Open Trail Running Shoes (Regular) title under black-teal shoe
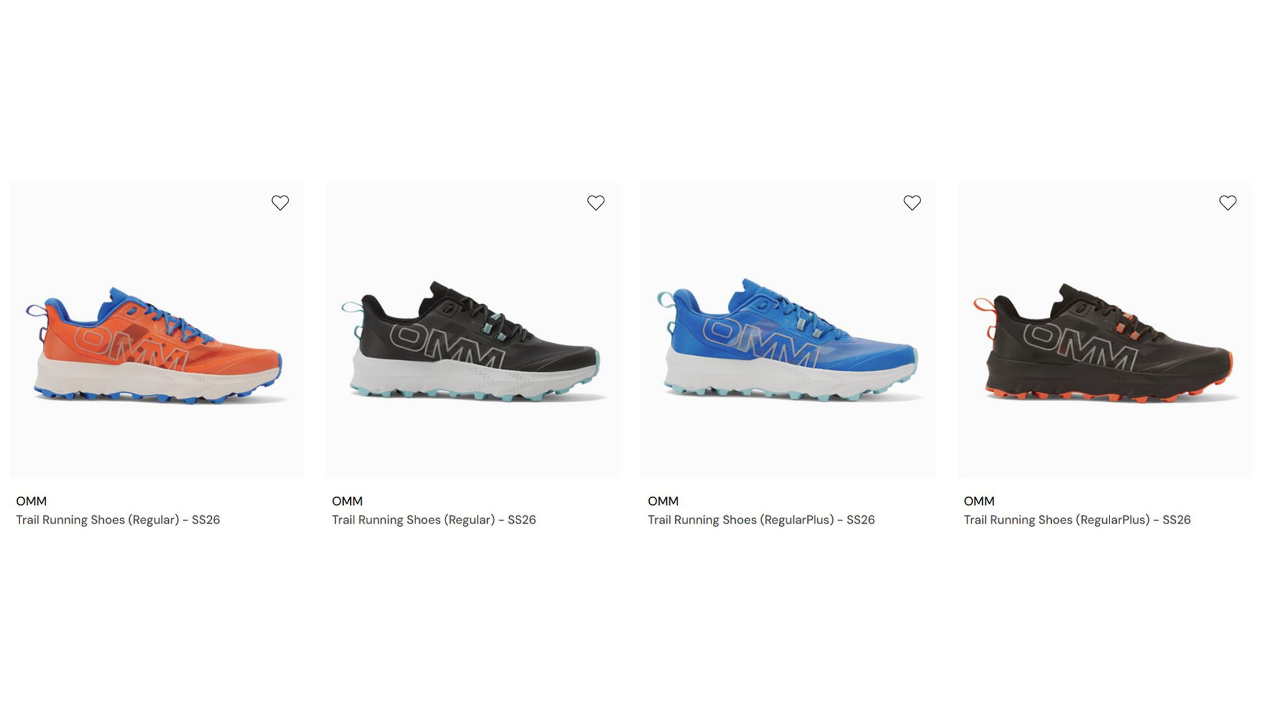Viewport: 1261px width, 709px height. coord(433,520)
